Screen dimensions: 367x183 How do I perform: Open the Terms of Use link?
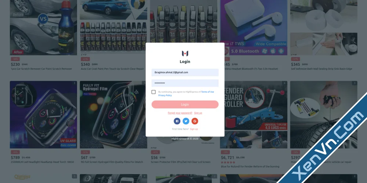coord(207,92)
